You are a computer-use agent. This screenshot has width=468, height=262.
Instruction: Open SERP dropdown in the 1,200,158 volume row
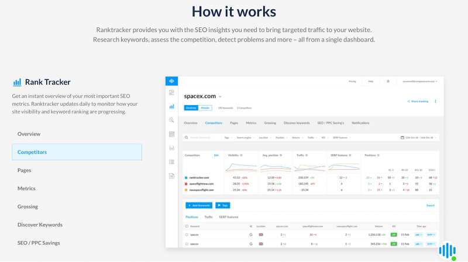pos(431,235)
